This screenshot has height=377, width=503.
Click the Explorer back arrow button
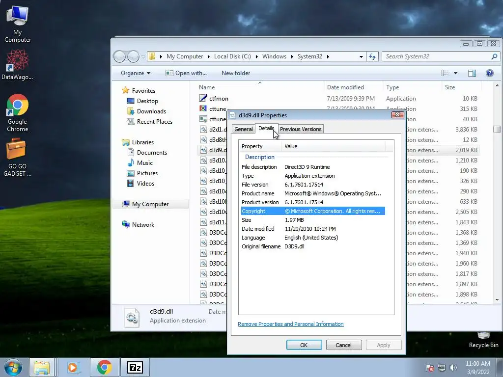point(120,56)
